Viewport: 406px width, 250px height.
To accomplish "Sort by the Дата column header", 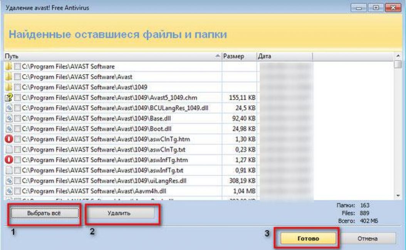I will pyautogui.click(x=285, y=56).
